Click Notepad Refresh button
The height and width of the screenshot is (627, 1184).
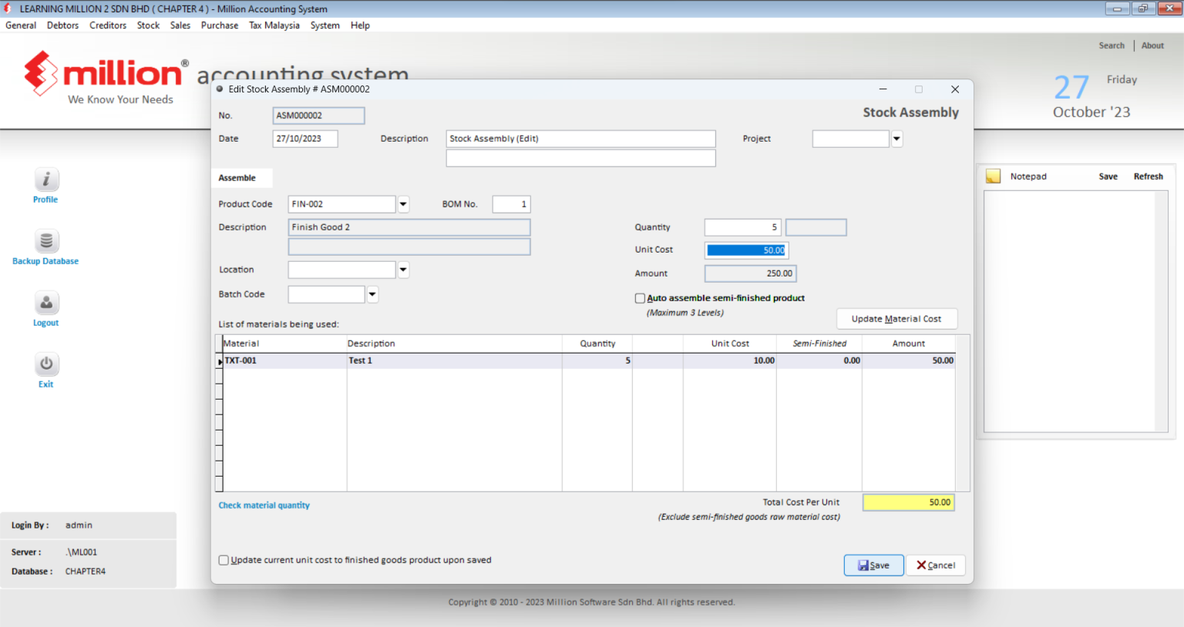(x=1148, y=176)
